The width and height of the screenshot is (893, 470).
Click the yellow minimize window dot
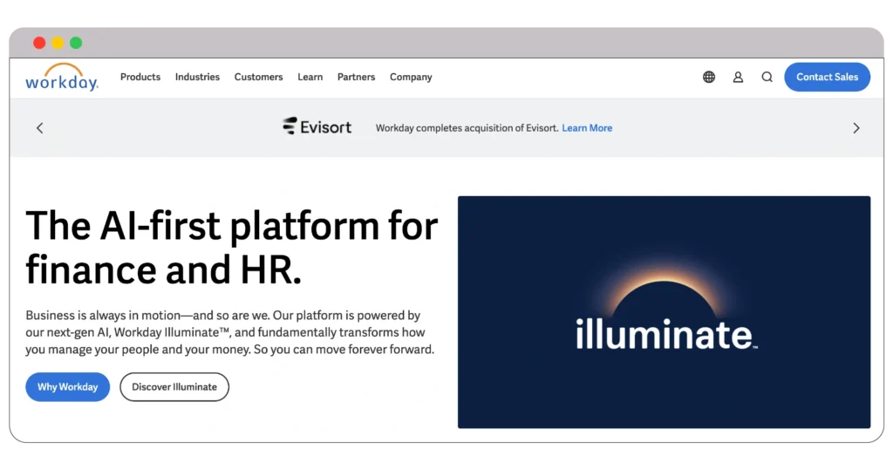[x=58, y=43]
